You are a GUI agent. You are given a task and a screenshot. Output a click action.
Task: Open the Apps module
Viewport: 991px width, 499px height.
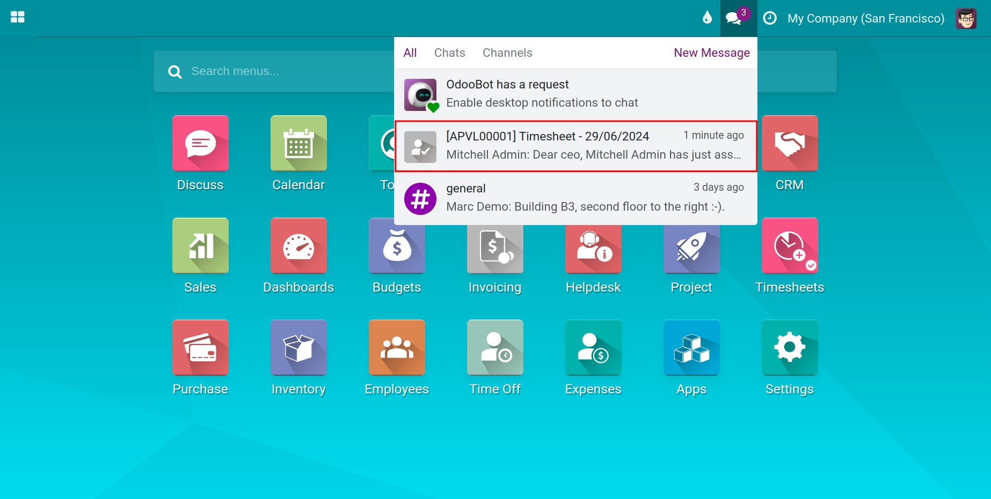tap(691, 347)
